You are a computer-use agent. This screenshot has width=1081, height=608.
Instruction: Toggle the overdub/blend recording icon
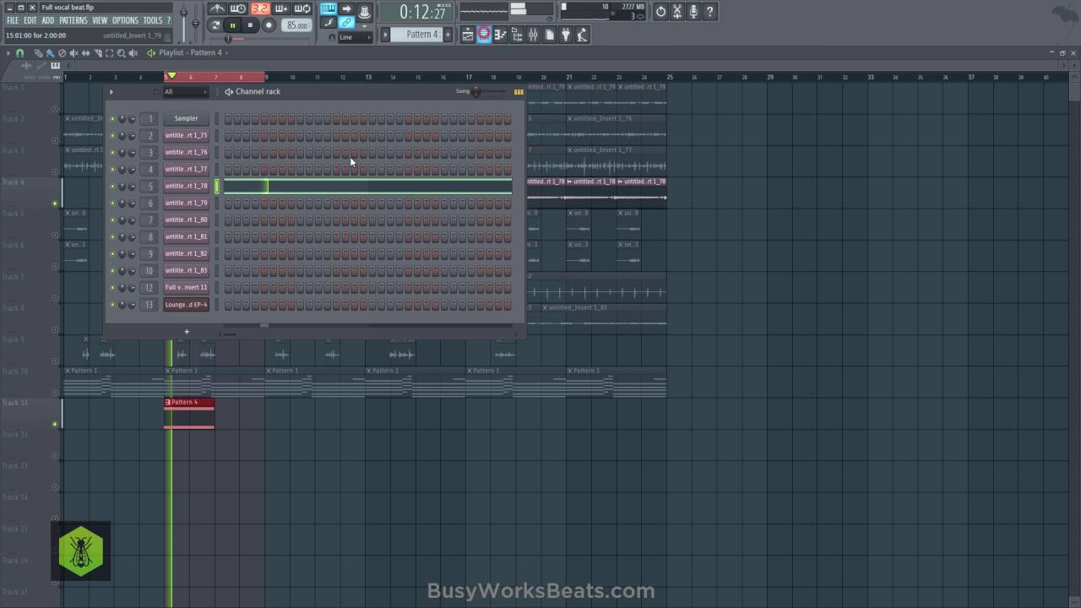281,9
